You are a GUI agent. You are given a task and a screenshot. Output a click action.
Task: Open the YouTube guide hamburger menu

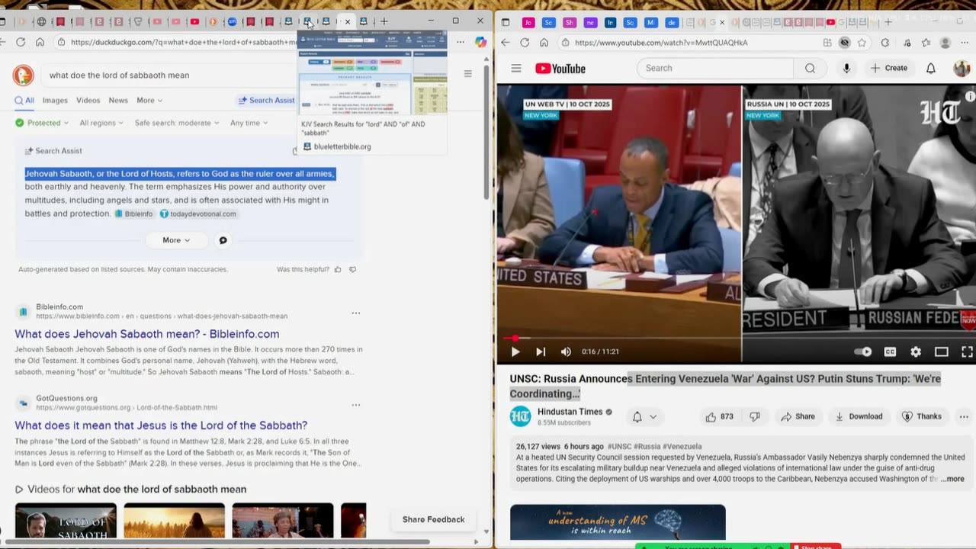(516, 69)
